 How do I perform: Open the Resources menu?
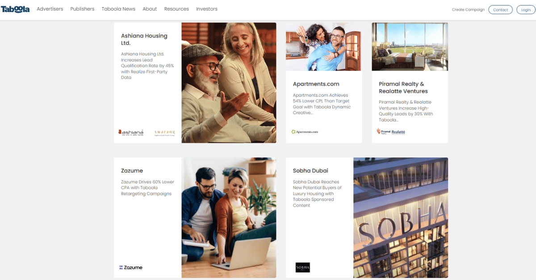pyautogui.click(x=176, y=9)
